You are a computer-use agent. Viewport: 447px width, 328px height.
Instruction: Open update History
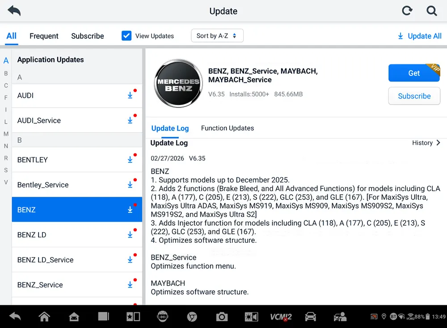(426, 143)
